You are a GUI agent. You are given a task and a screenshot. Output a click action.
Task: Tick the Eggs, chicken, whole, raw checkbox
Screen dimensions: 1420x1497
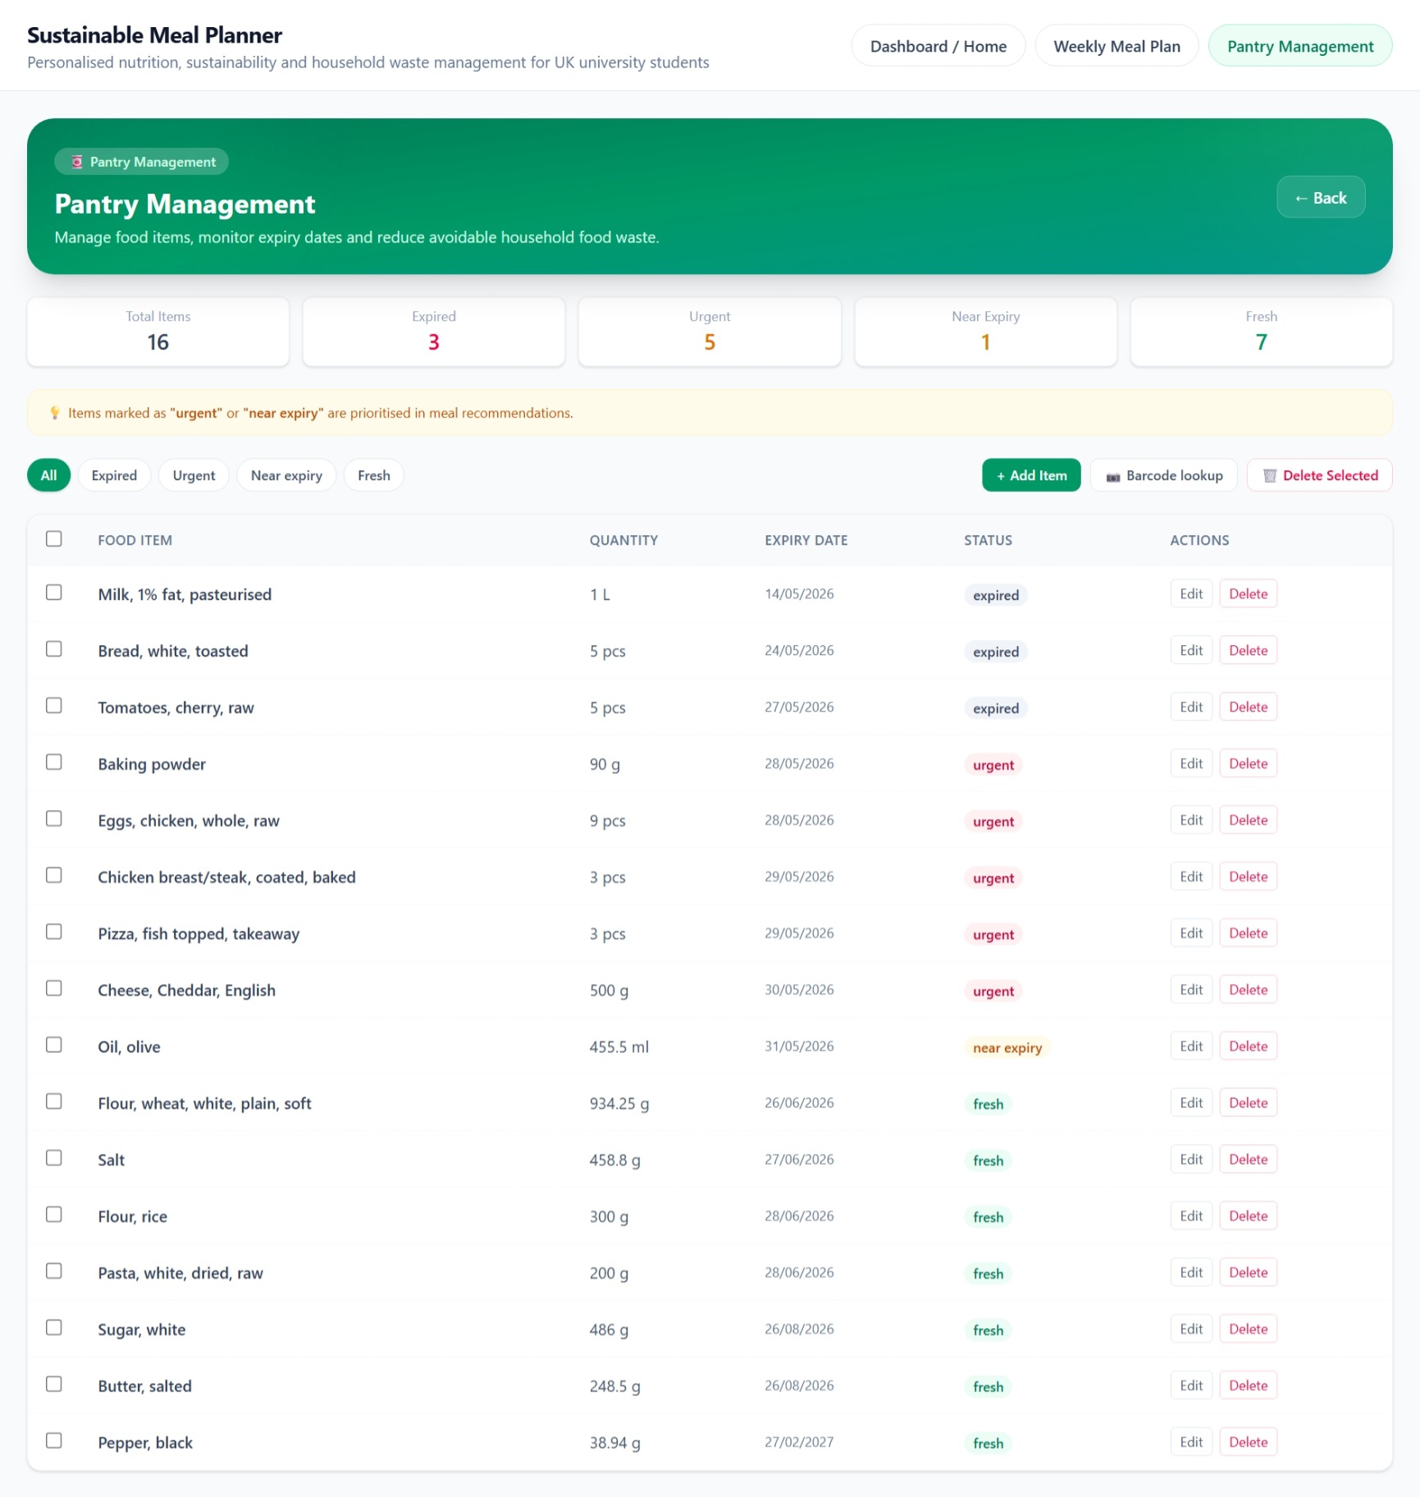(54, 818)
